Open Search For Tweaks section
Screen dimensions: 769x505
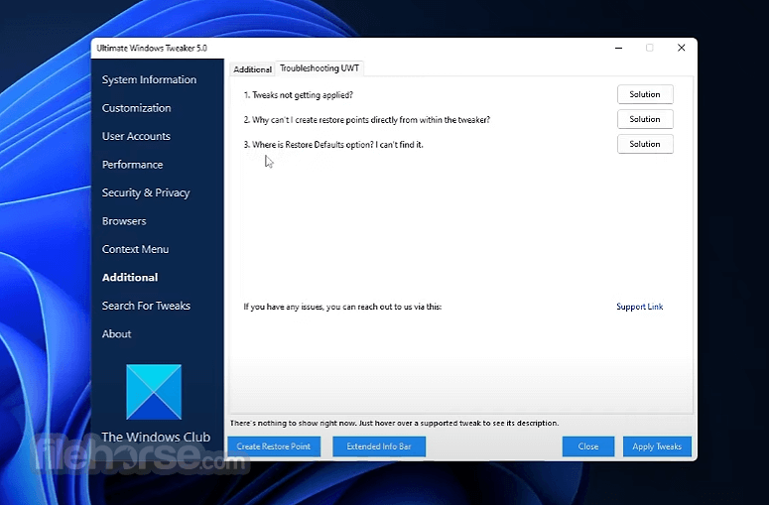(146, 306)
